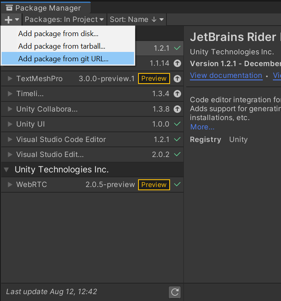Image resolution: width=281 pixels, height=301 pixels.
Task: Click Visual Studio Code Editor installed checkmark
Action: [177, 139]
